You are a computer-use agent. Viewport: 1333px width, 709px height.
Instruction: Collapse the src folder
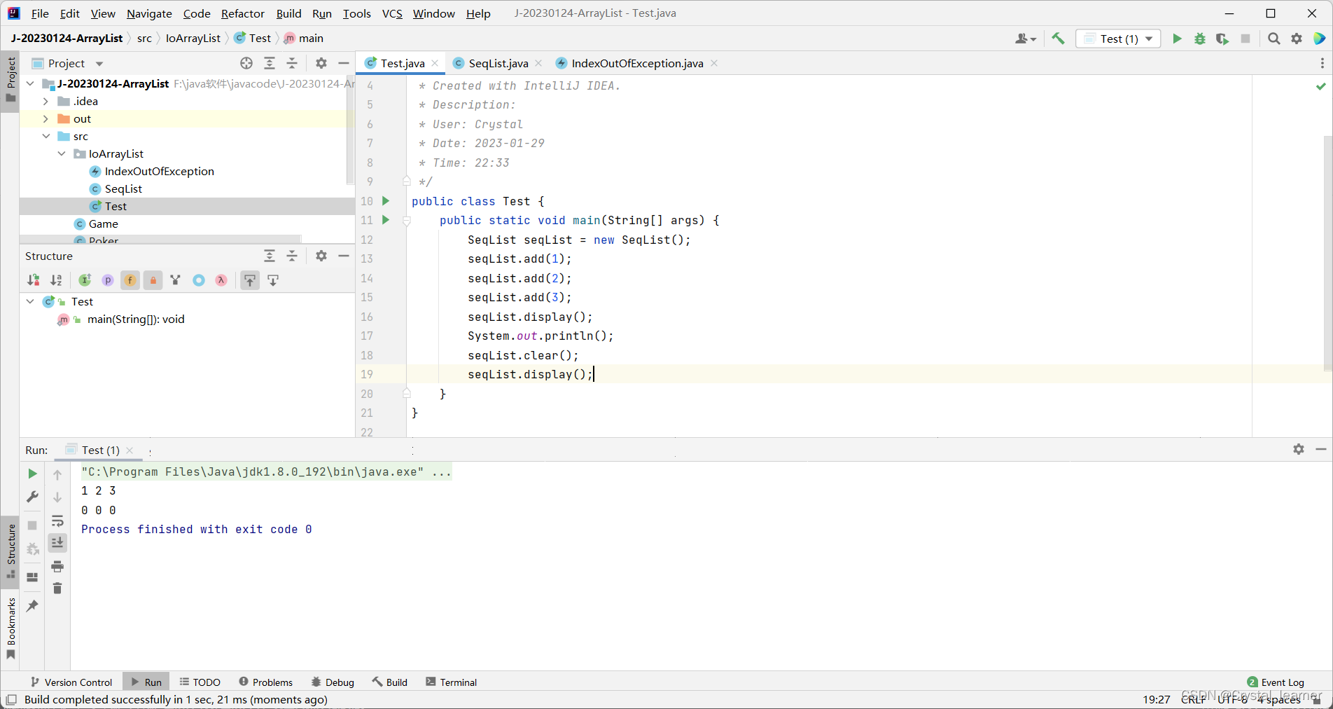coord(46,137)
